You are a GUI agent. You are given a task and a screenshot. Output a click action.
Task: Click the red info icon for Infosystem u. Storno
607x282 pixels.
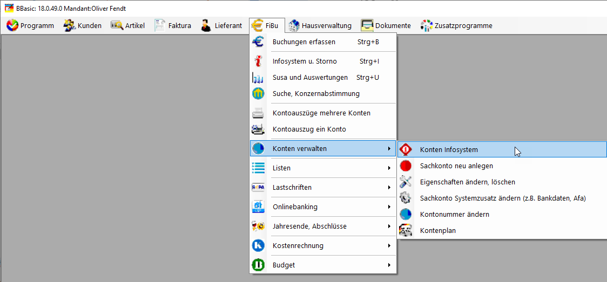[x=258, y=61]
